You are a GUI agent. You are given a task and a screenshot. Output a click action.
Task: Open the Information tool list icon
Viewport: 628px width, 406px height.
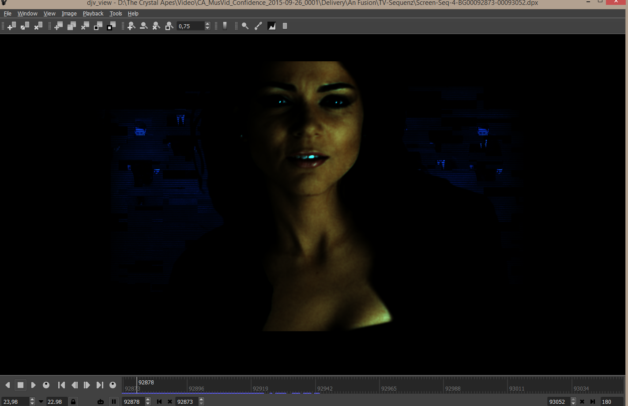(285, 26)
